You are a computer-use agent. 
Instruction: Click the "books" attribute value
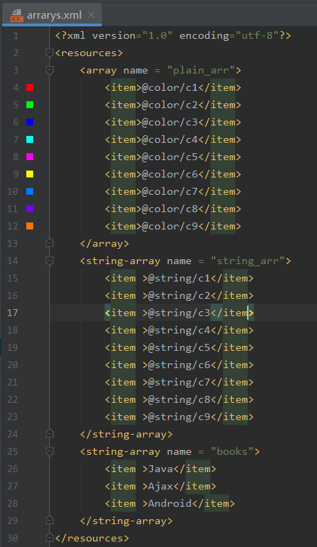pos(233,451)
